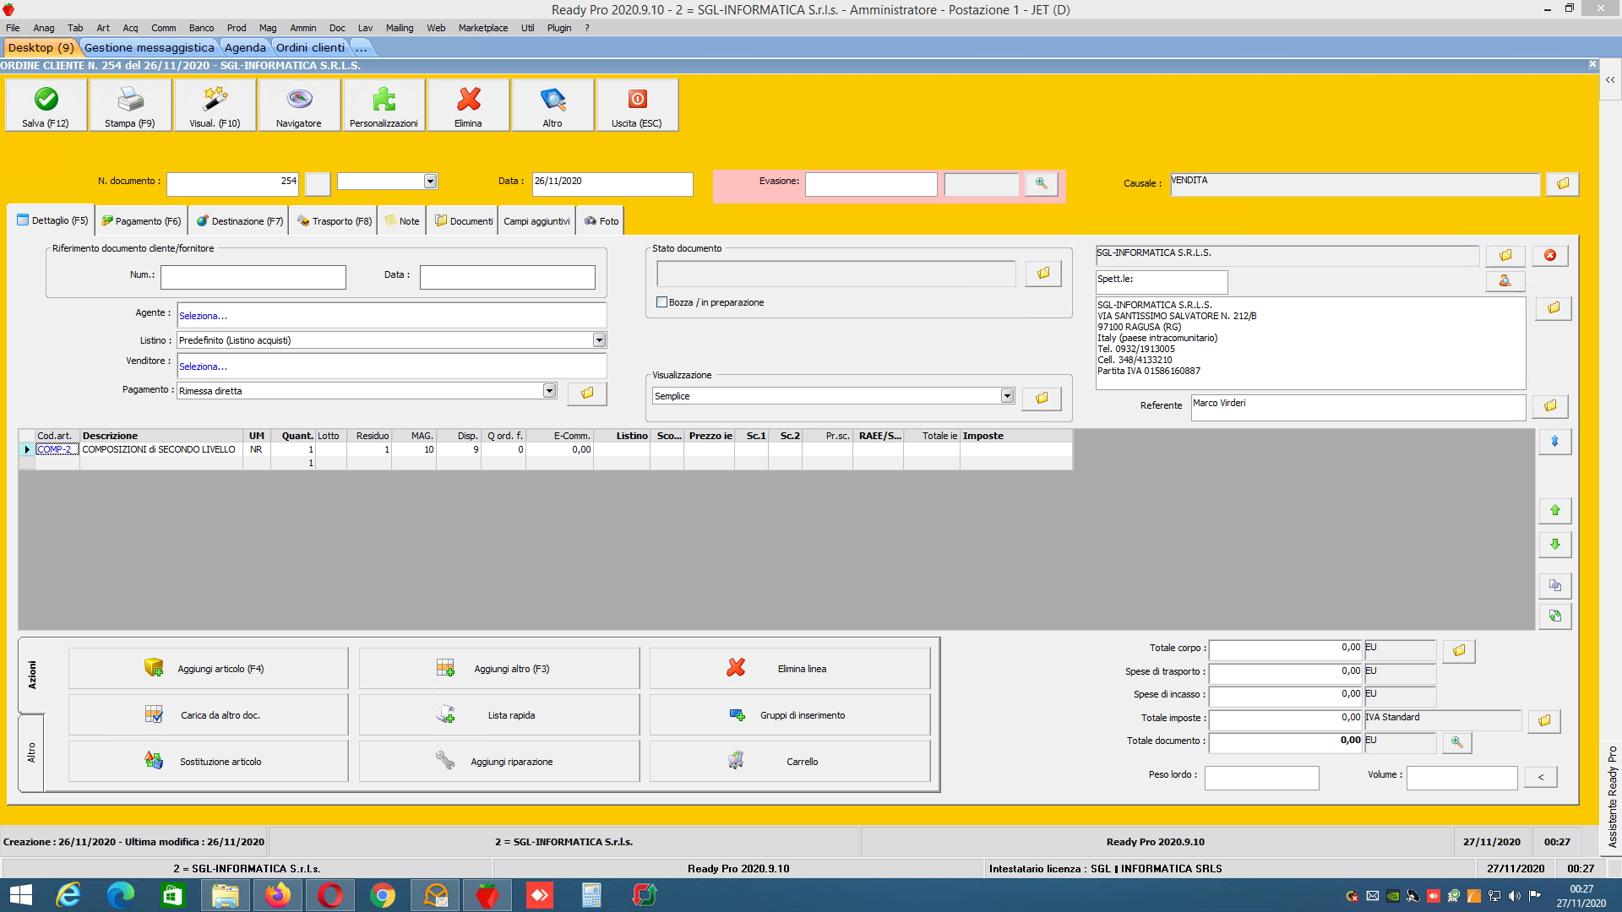Switch to the Trasporto (F8) tab

click(x=334, y=221)
